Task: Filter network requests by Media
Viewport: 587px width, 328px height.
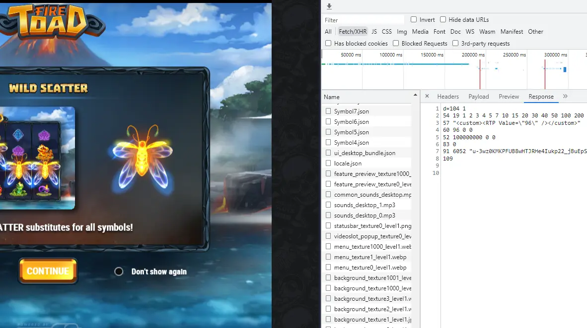Action: click(x=420, y=32)
